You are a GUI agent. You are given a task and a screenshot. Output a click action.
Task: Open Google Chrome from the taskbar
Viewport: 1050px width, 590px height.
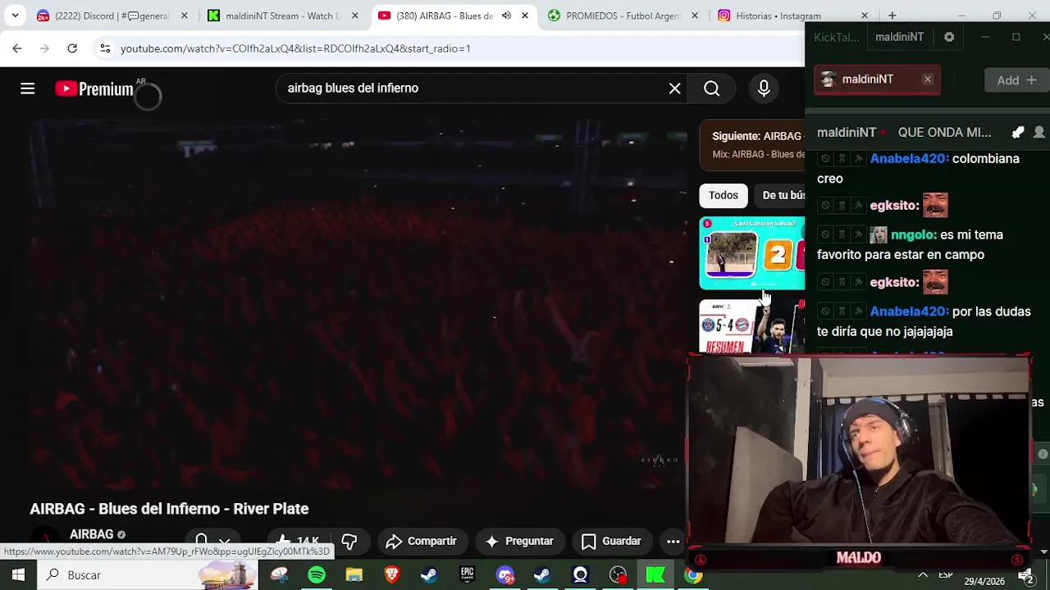(693, 575)
